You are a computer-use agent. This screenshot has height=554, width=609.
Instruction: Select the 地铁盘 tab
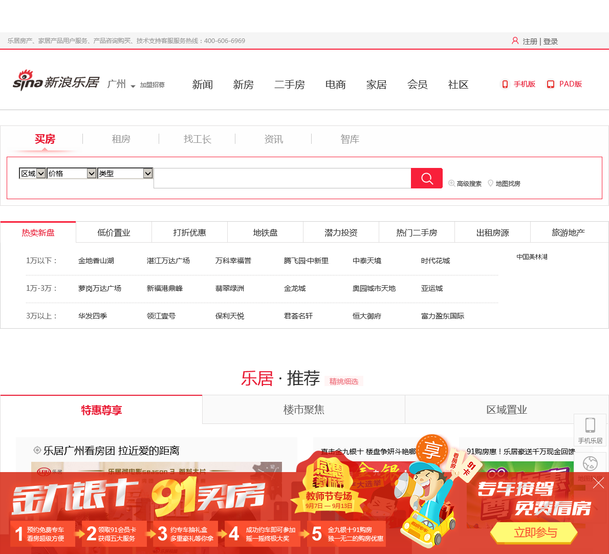coord(265,232)
